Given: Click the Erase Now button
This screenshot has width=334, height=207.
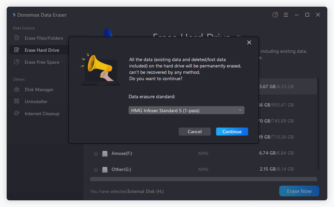Looking at the screenshot, I should pos(299,191).
